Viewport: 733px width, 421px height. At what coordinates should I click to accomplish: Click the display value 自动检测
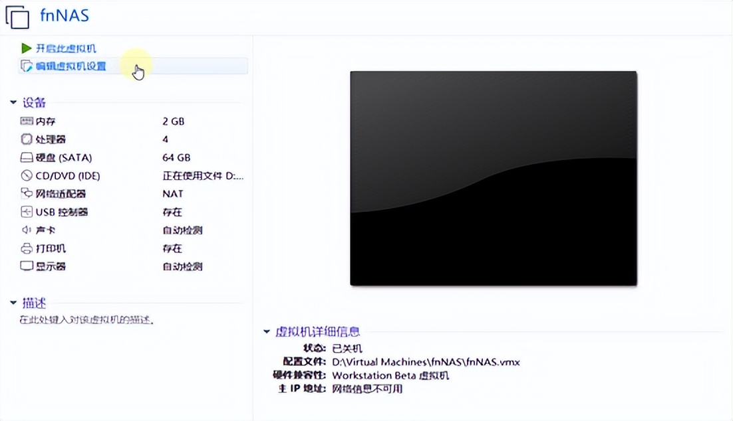182,266
